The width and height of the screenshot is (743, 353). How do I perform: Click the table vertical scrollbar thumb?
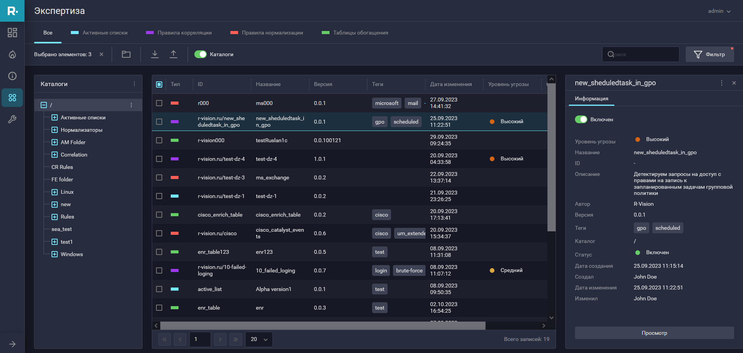552,157
